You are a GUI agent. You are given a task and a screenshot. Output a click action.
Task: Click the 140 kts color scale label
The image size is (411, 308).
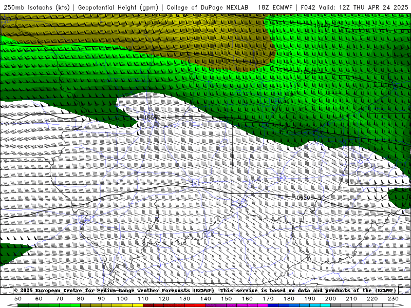pos(206,299)
